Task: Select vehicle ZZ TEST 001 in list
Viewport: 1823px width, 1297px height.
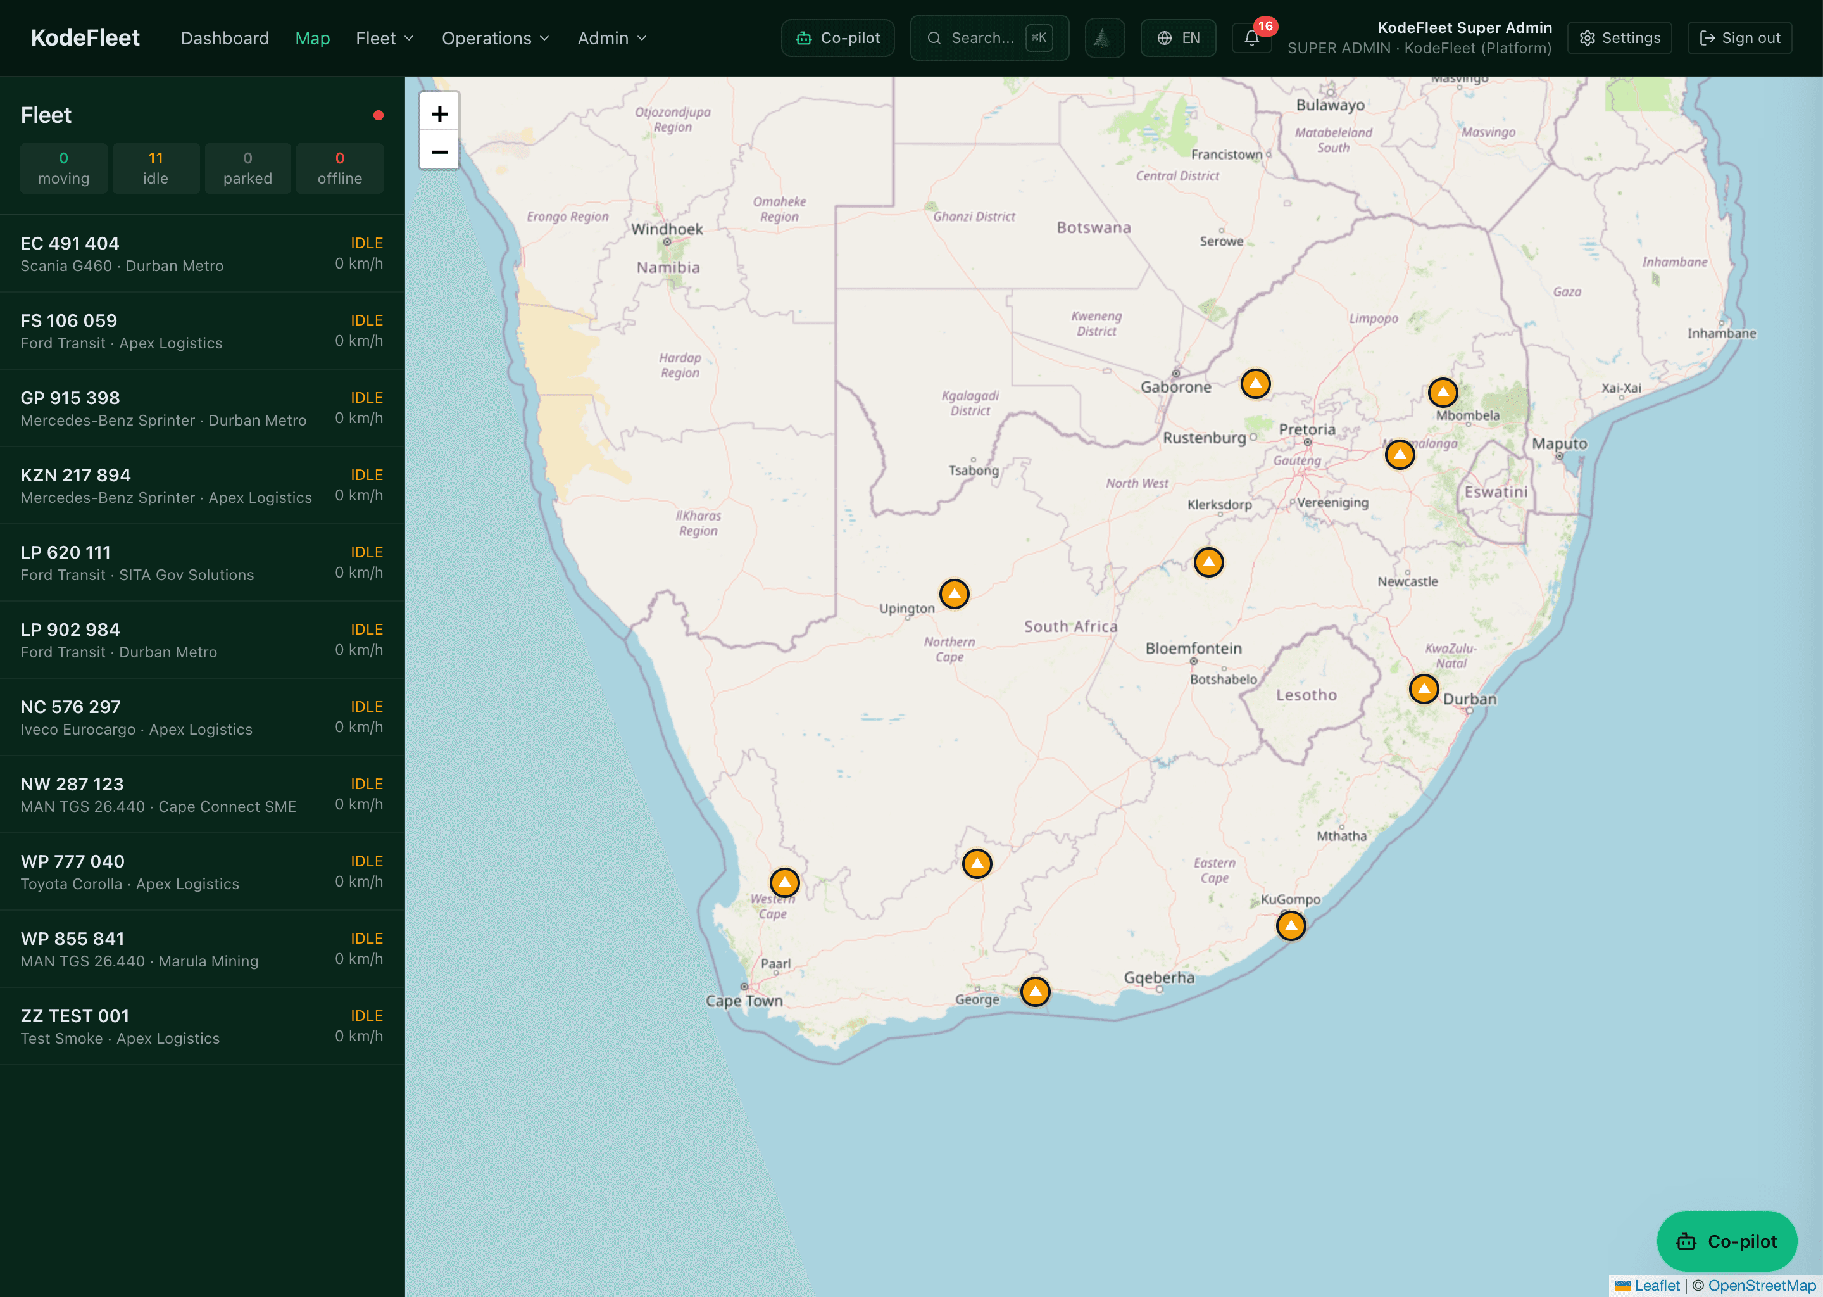Action: (x=202, y=1026)
